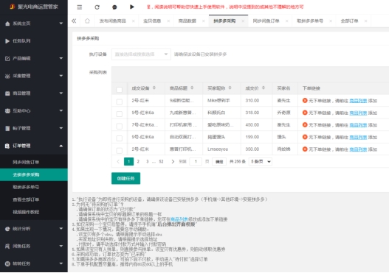Open 商品列表 link in Lmseeyou row
This screenshot has width=389, height=273.
click(x=358, y=149)
